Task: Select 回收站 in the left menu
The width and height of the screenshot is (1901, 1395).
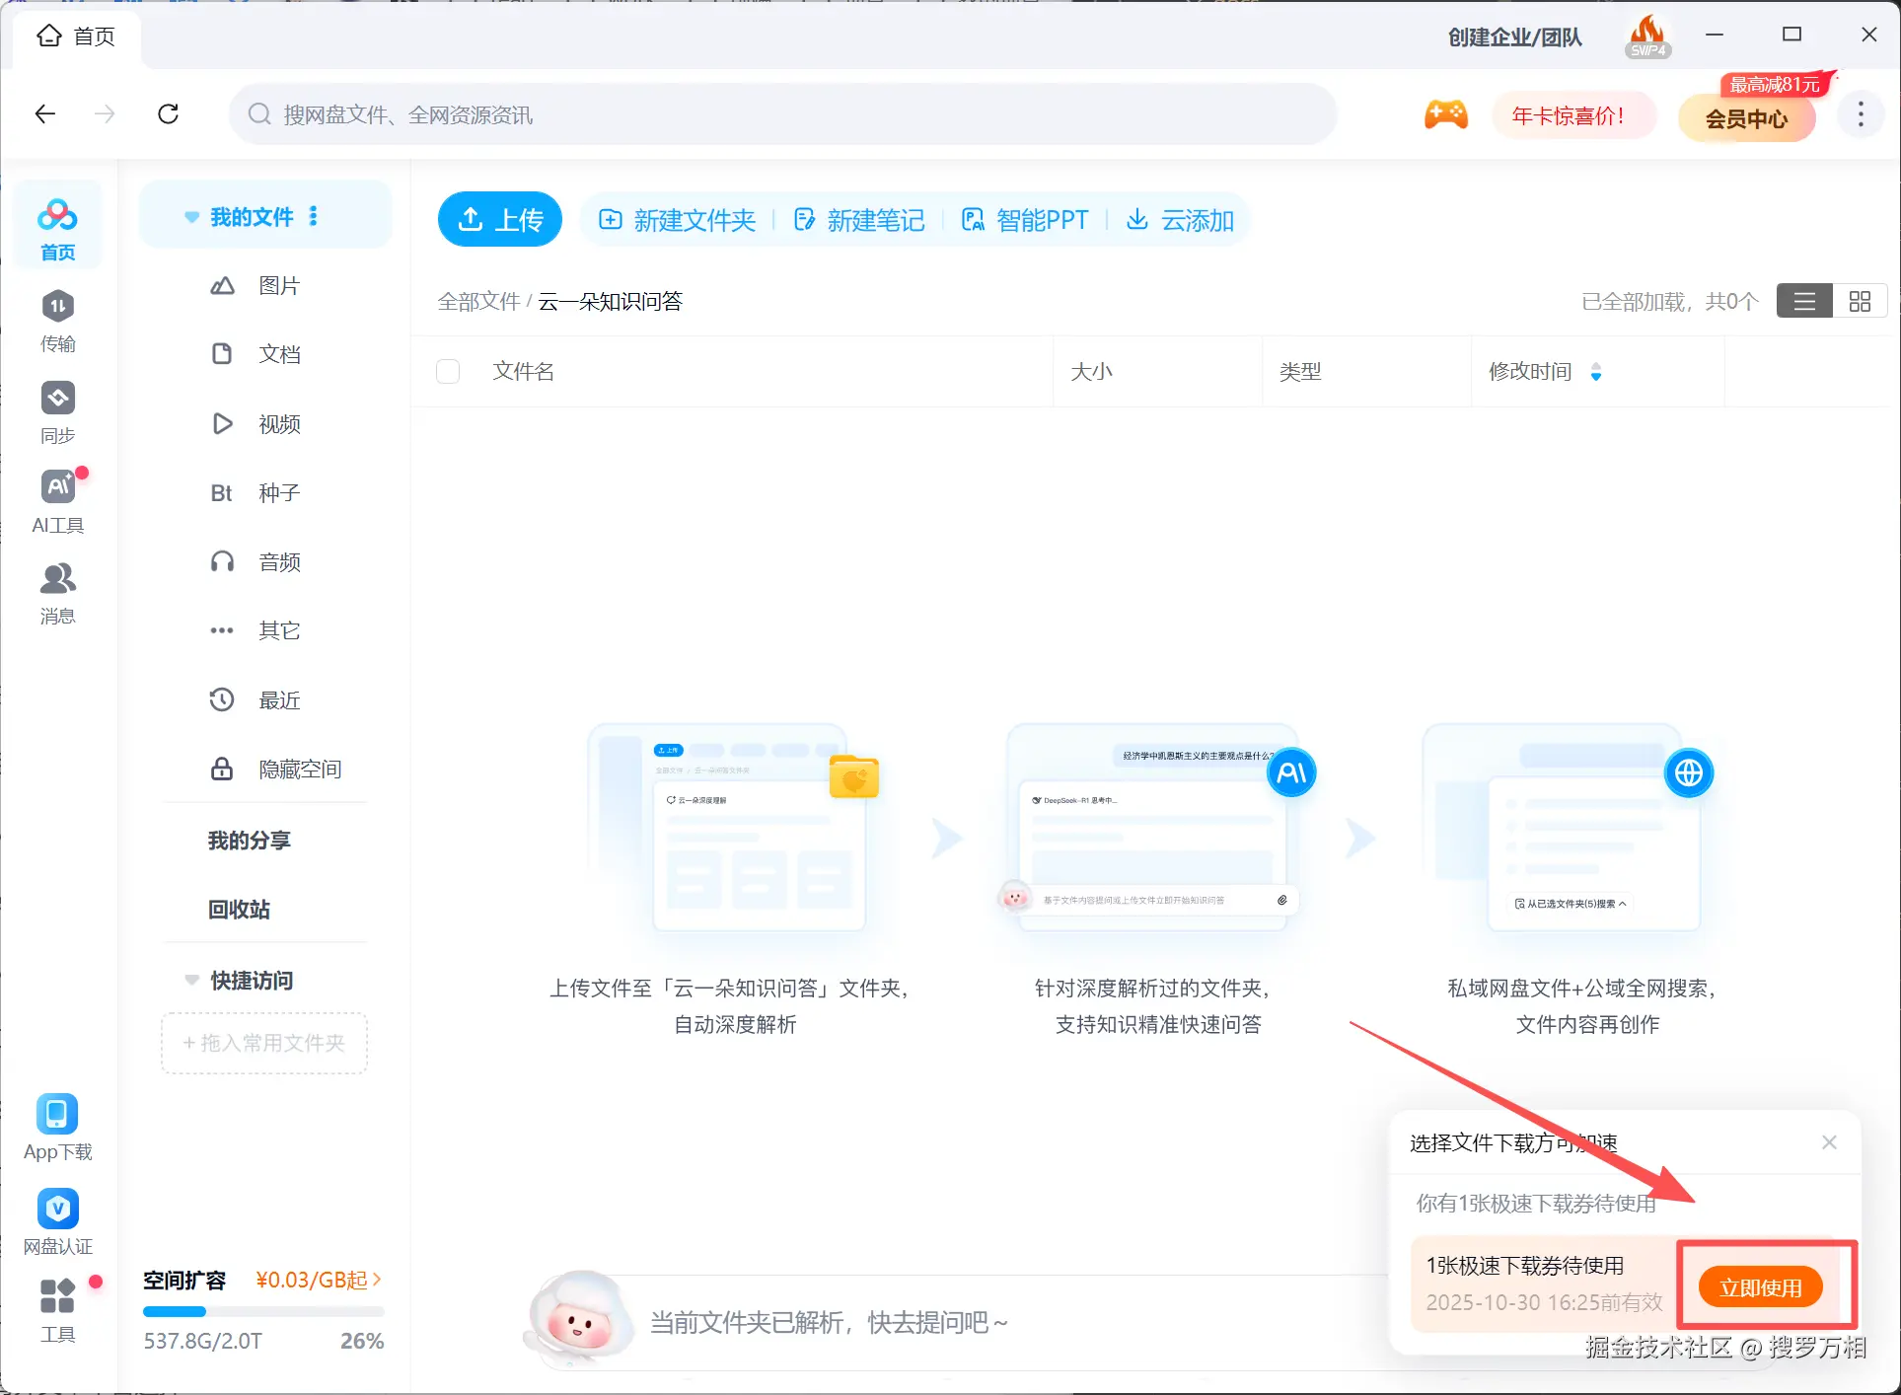Action: [239, 910]
